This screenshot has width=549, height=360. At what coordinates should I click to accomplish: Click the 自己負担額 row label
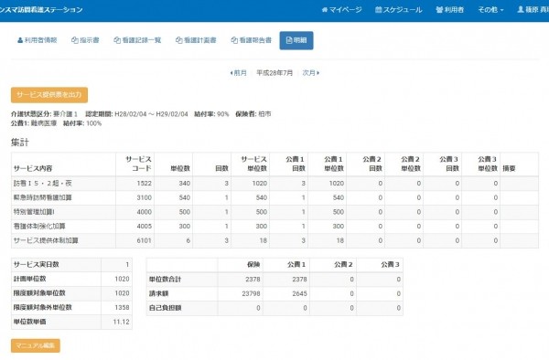click(x=166, y=308)
